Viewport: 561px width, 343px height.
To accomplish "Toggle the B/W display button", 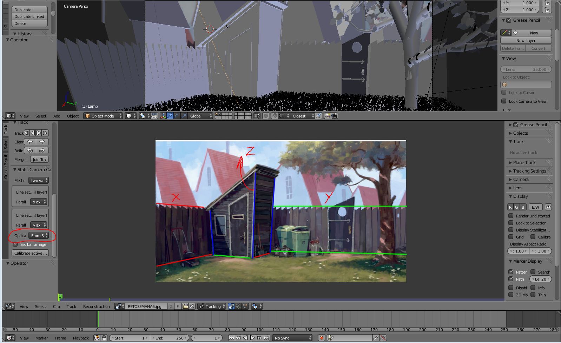I will [535, 207].
